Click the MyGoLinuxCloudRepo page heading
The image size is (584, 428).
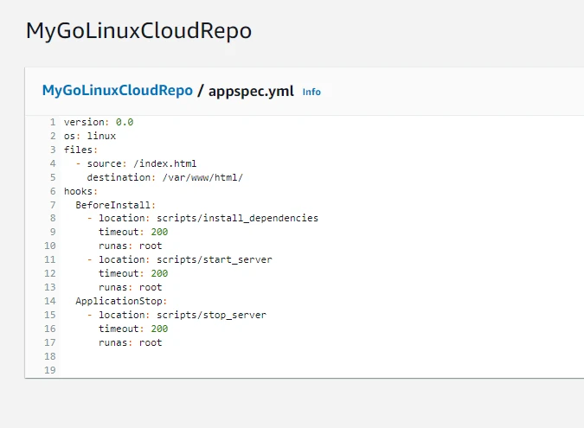pyautogui.click(x=138, y=31)
